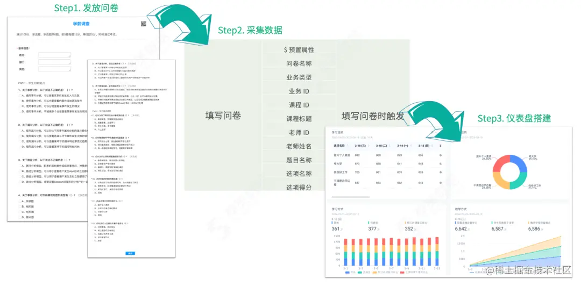The image size is (581, 285).
Task: Click the 学习方式 chart title
Action: 337,209
